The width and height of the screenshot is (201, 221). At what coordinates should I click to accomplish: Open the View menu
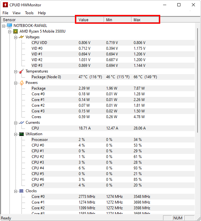pyautogui.click(x=17, y=13)
